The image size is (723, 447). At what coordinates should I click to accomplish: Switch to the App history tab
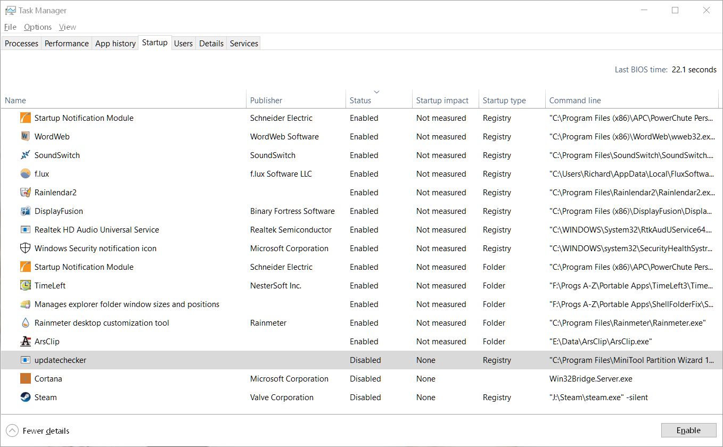coord(116,44)
